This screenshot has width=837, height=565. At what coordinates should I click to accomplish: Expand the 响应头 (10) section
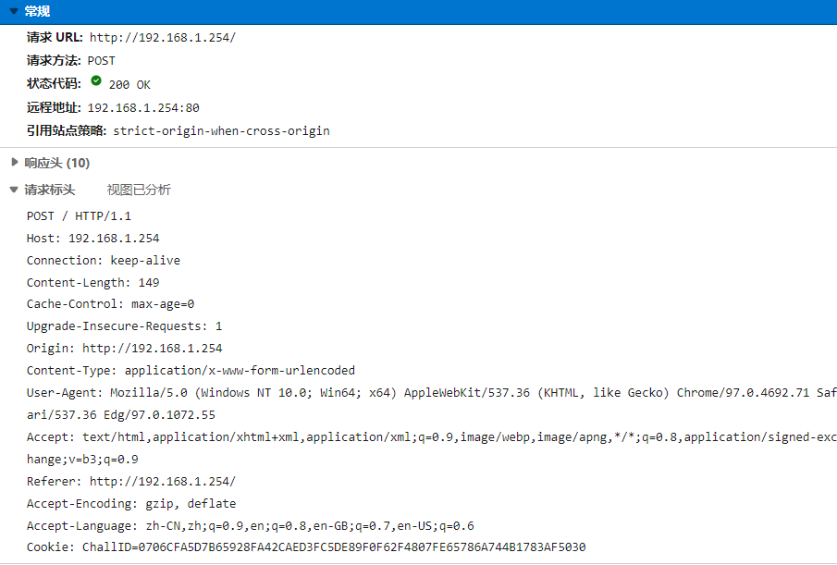tap(14, 163)
